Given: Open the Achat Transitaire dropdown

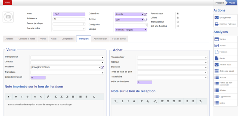Looking at the screenshot, I should pos(172,77).
